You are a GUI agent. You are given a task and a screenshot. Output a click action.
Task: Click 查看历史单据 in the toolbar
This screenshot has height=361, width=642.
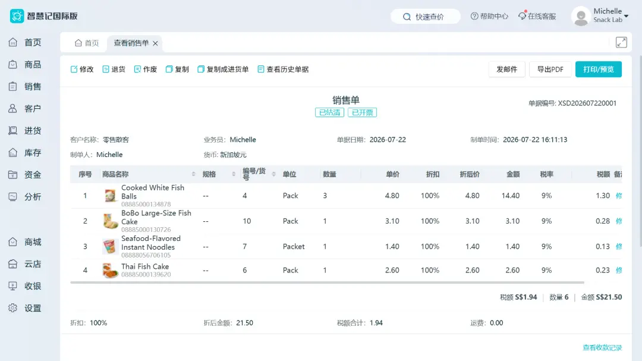pyautogui.click(x=283, y=69)
